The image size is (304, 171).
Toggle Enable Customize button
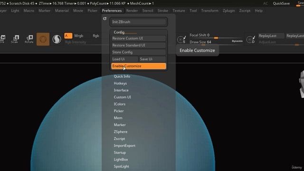[139, 66]
